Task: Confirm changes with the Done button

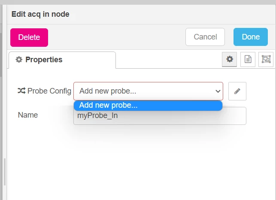Action: pos(251,37)
